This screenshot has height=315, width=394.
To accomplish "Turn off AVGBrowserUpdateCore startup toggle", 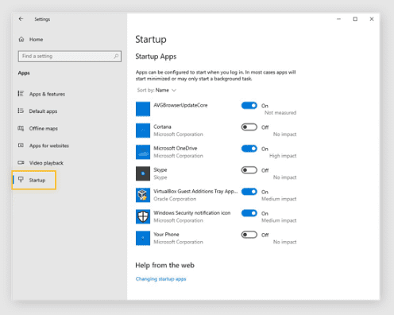I will (x=249, y=106).
